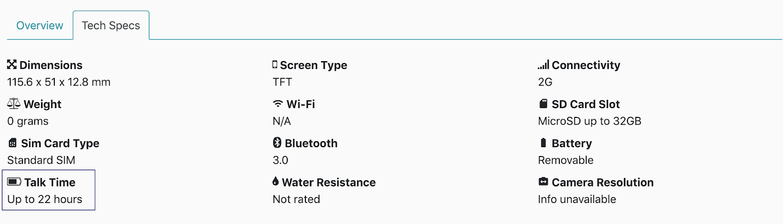783x224 pixels.
Task: Click the Water Resistance droplet icon
Action: tap(276, 181)
